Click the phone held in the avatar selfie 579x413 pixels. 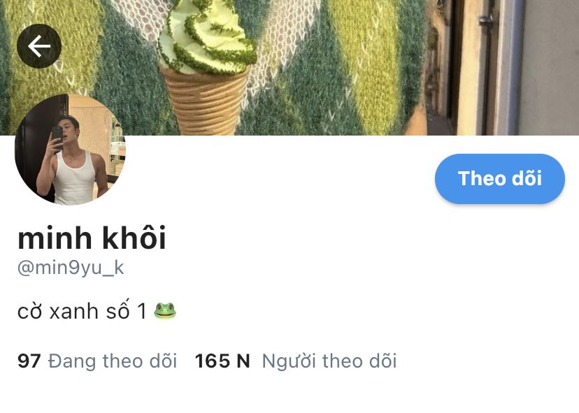57,138
